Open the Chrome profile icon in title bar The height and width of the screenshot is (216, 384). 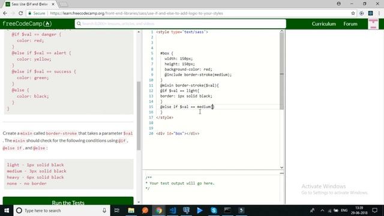pos(338,4)
